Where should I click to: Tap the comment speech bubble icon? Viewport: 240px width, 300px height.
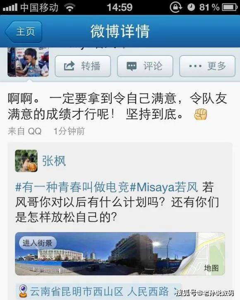coord(132,66)
